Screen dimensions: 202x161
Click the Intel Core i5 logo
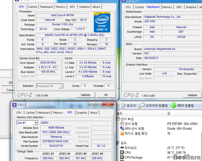(x=102, y=22)
